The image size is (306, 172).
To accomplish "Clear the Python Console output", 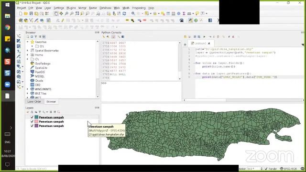I will pos(104,37).
